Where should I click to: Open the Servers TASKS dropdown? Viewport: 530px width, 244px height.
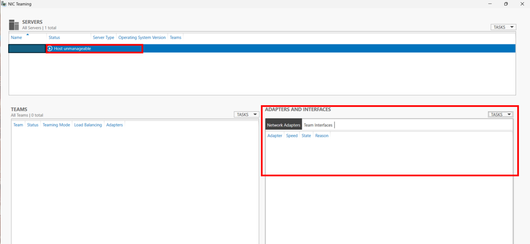click(504, 28)
